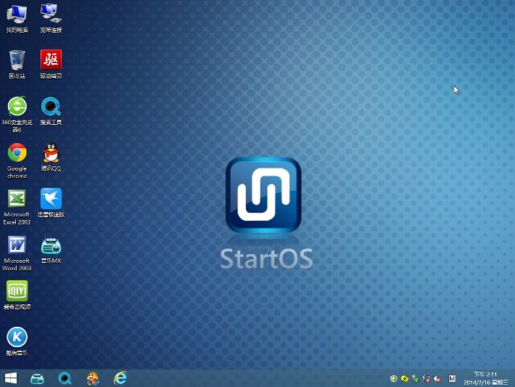
Task: Launch Microsoft Word 2003 desktop icon
Action: (x=17, y=253)
